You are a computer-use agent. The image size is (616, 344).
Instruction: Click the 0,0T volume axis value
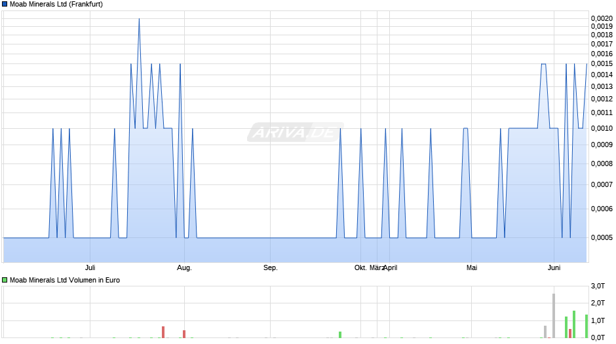[598, 337]
